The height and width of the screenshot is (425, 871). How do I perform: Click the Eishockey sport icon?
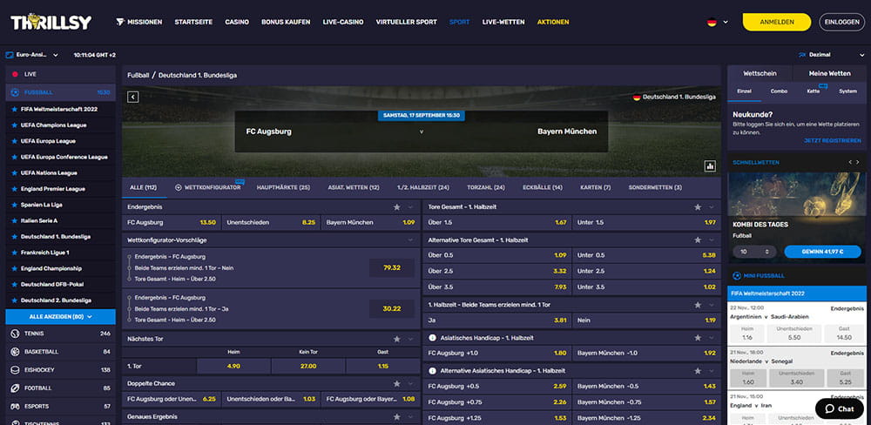[x=15, y=369]
